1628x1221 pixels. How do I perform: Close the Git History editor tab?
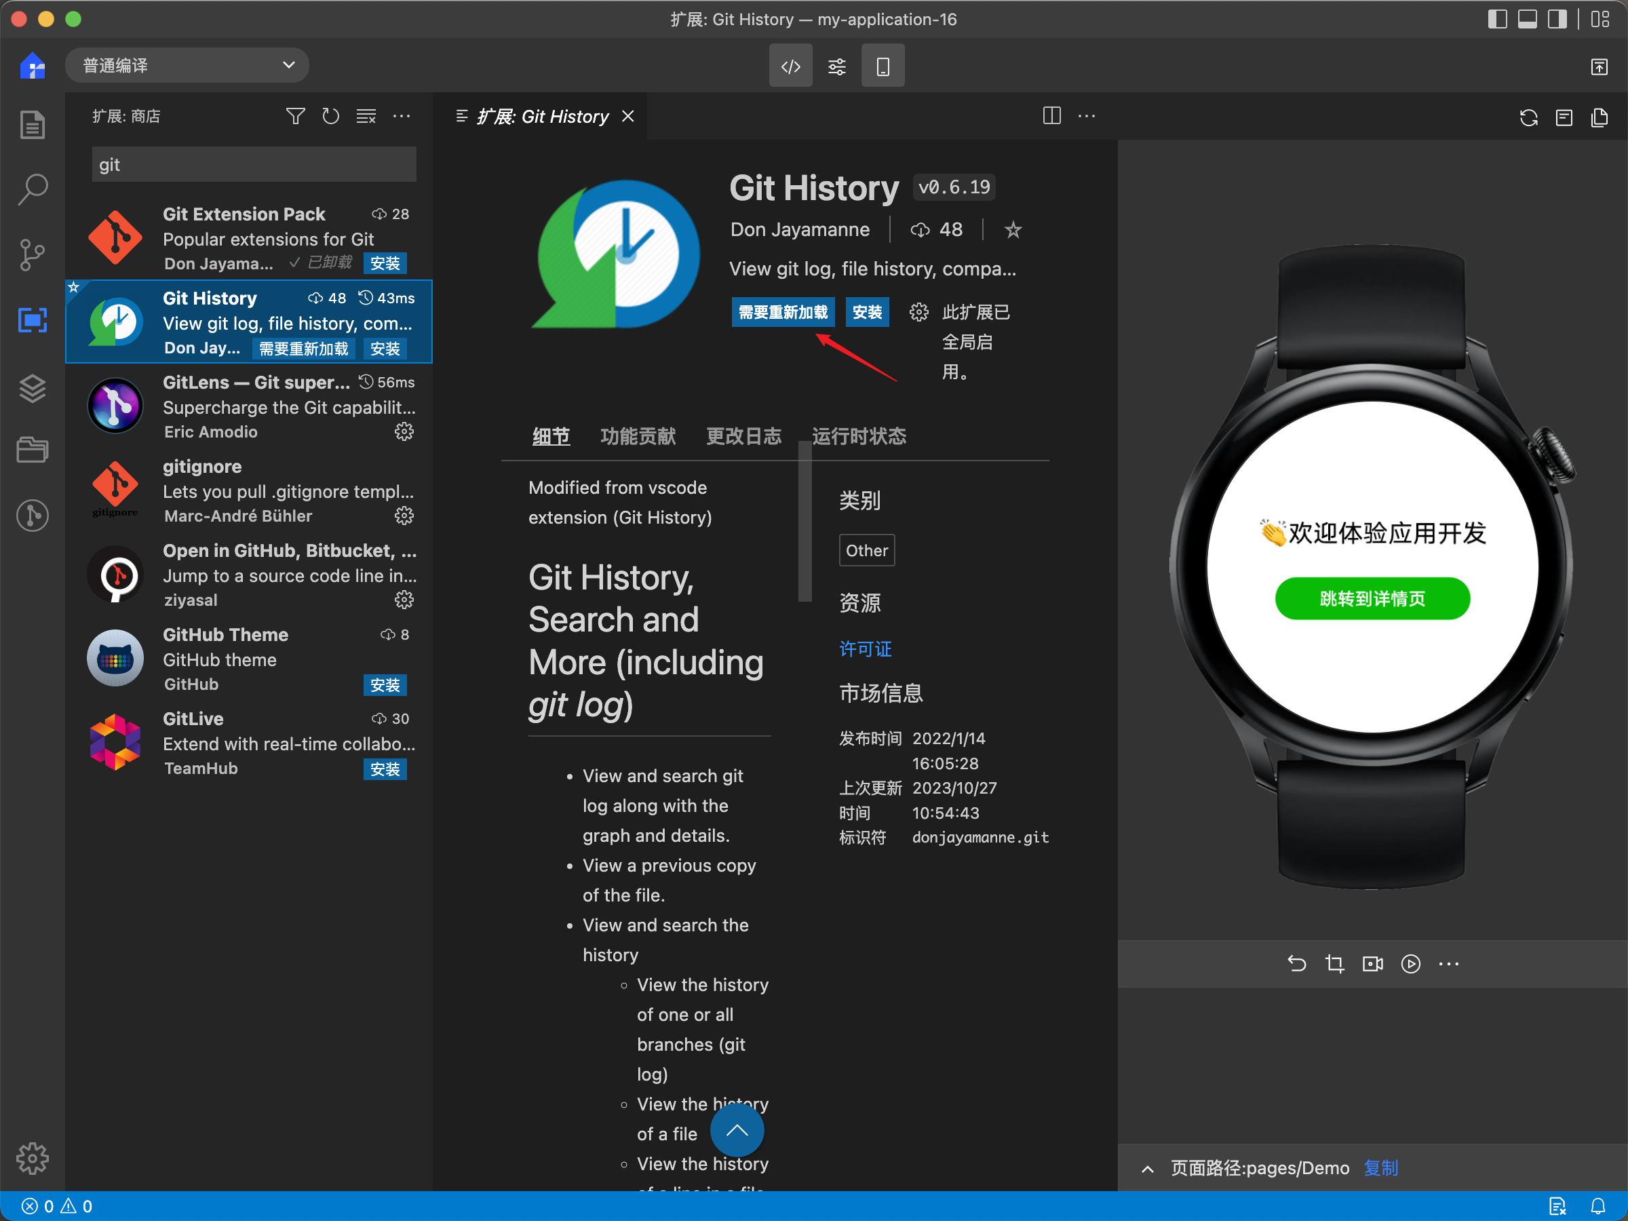coord(627,116)
